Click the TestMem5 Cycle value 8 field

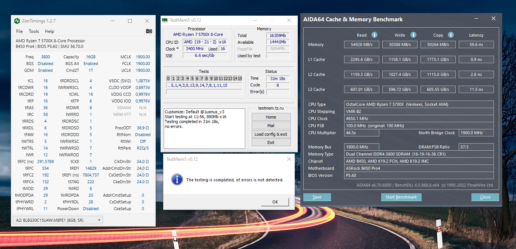277,85
